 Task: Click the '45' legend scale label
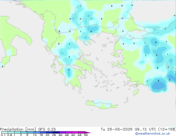79,135
